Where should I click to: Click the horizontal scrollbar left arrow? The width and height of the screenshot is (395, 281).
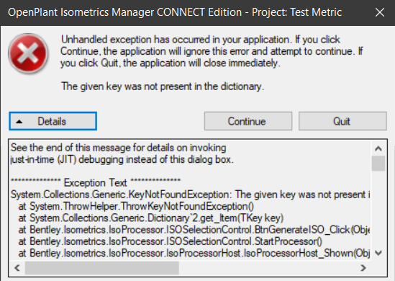click(17, 267)
